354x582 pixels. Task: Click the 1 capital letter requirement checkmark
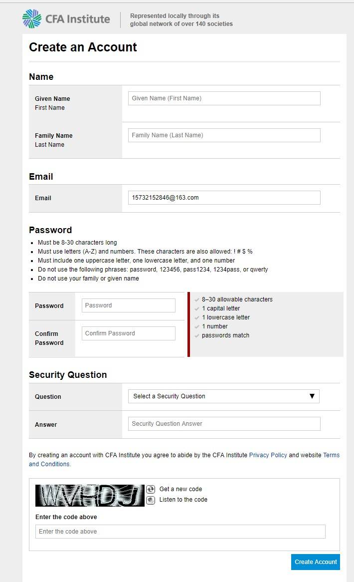tap(197, 308)
